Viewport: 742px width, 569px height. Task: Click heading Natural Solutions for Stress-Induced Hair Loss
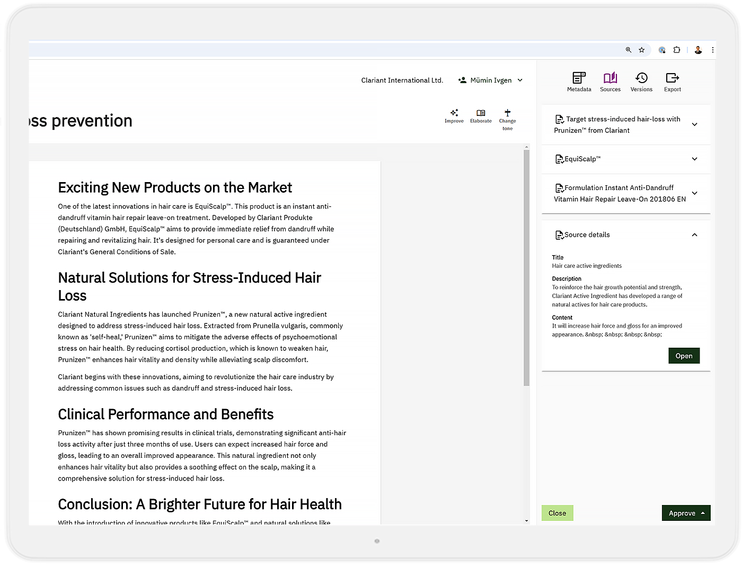pos(190,286)
